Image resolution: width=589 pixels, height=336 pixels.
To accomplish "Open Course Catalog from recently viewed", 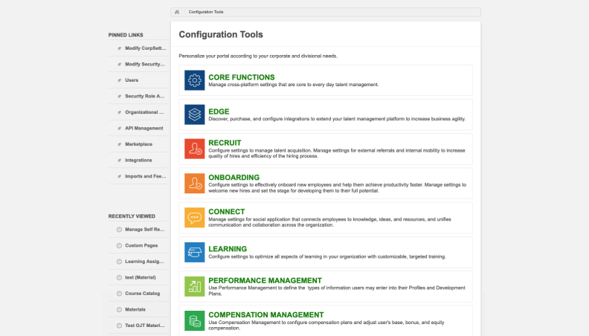I will coord(143,293).
